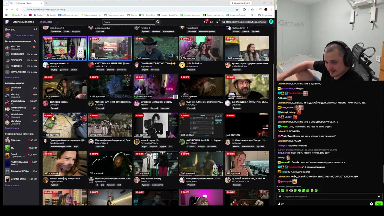Screen dimensions: 384x216
Task: Open the Dota 2 category in sidebar
Action: pos(21,155)
